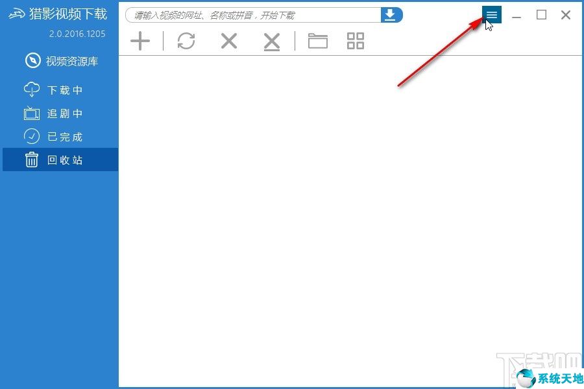Maximize the application window
The width and height of the screenshot is (584, 389).
[x=542, y=15]
